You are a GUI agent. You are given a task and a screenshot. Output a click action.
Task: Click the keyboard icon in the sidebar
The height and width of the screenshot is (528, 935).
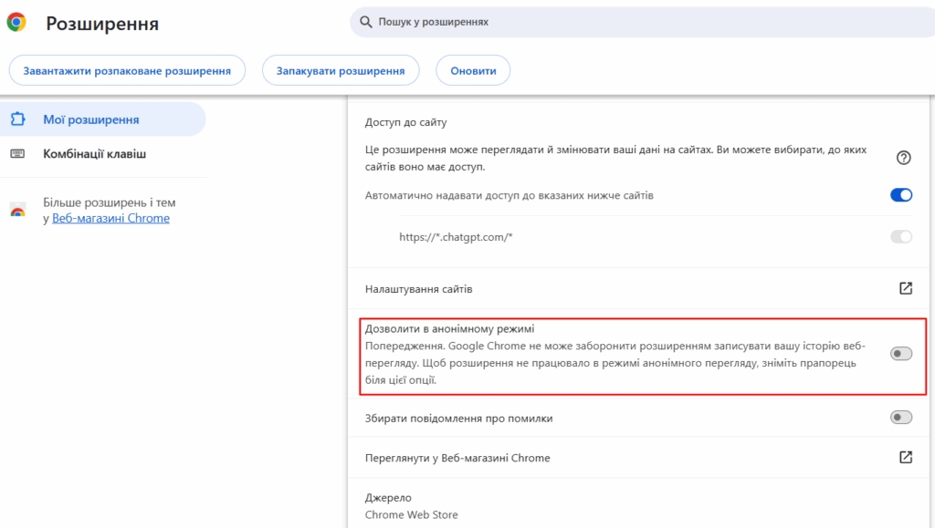[17, 154]
